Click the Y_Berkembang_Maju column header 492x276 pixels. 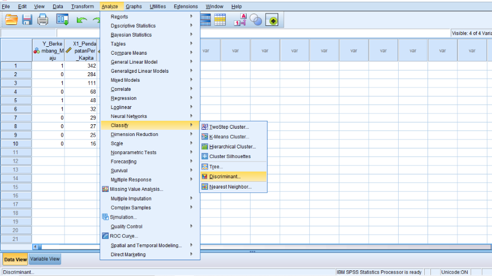point(48,50)
